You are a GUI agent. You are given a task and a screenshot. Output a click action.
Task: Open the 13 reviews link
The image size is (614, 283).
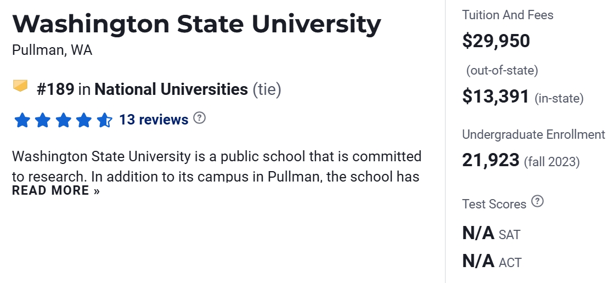[154, 120]
